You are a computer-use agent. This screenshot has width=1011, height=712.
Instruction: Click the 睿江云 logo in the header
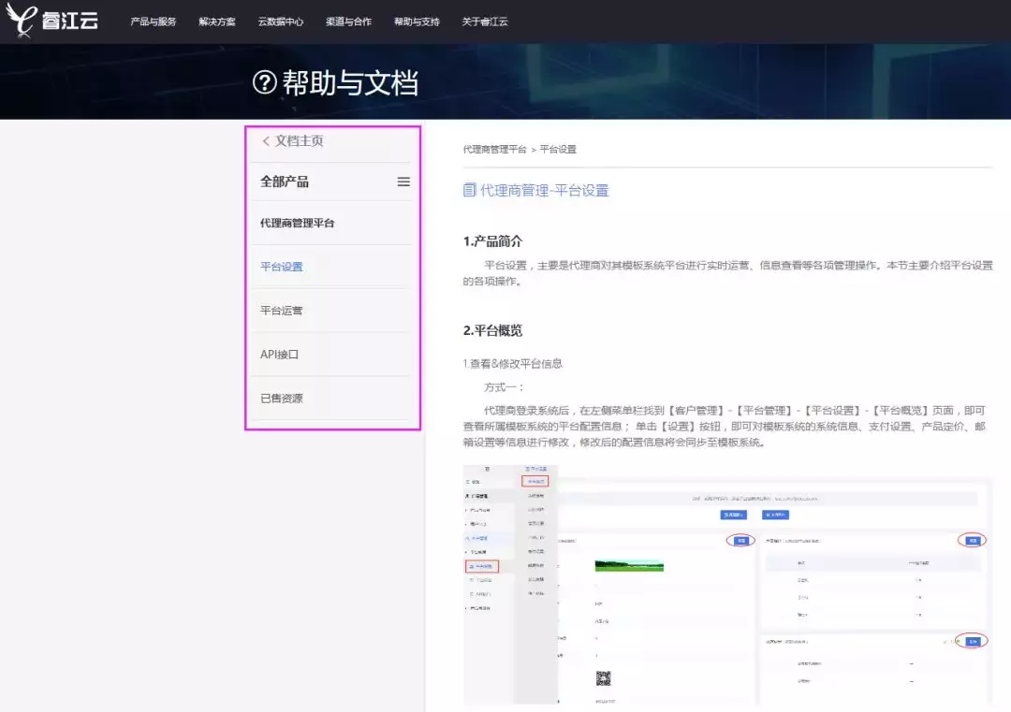[51, 21]
